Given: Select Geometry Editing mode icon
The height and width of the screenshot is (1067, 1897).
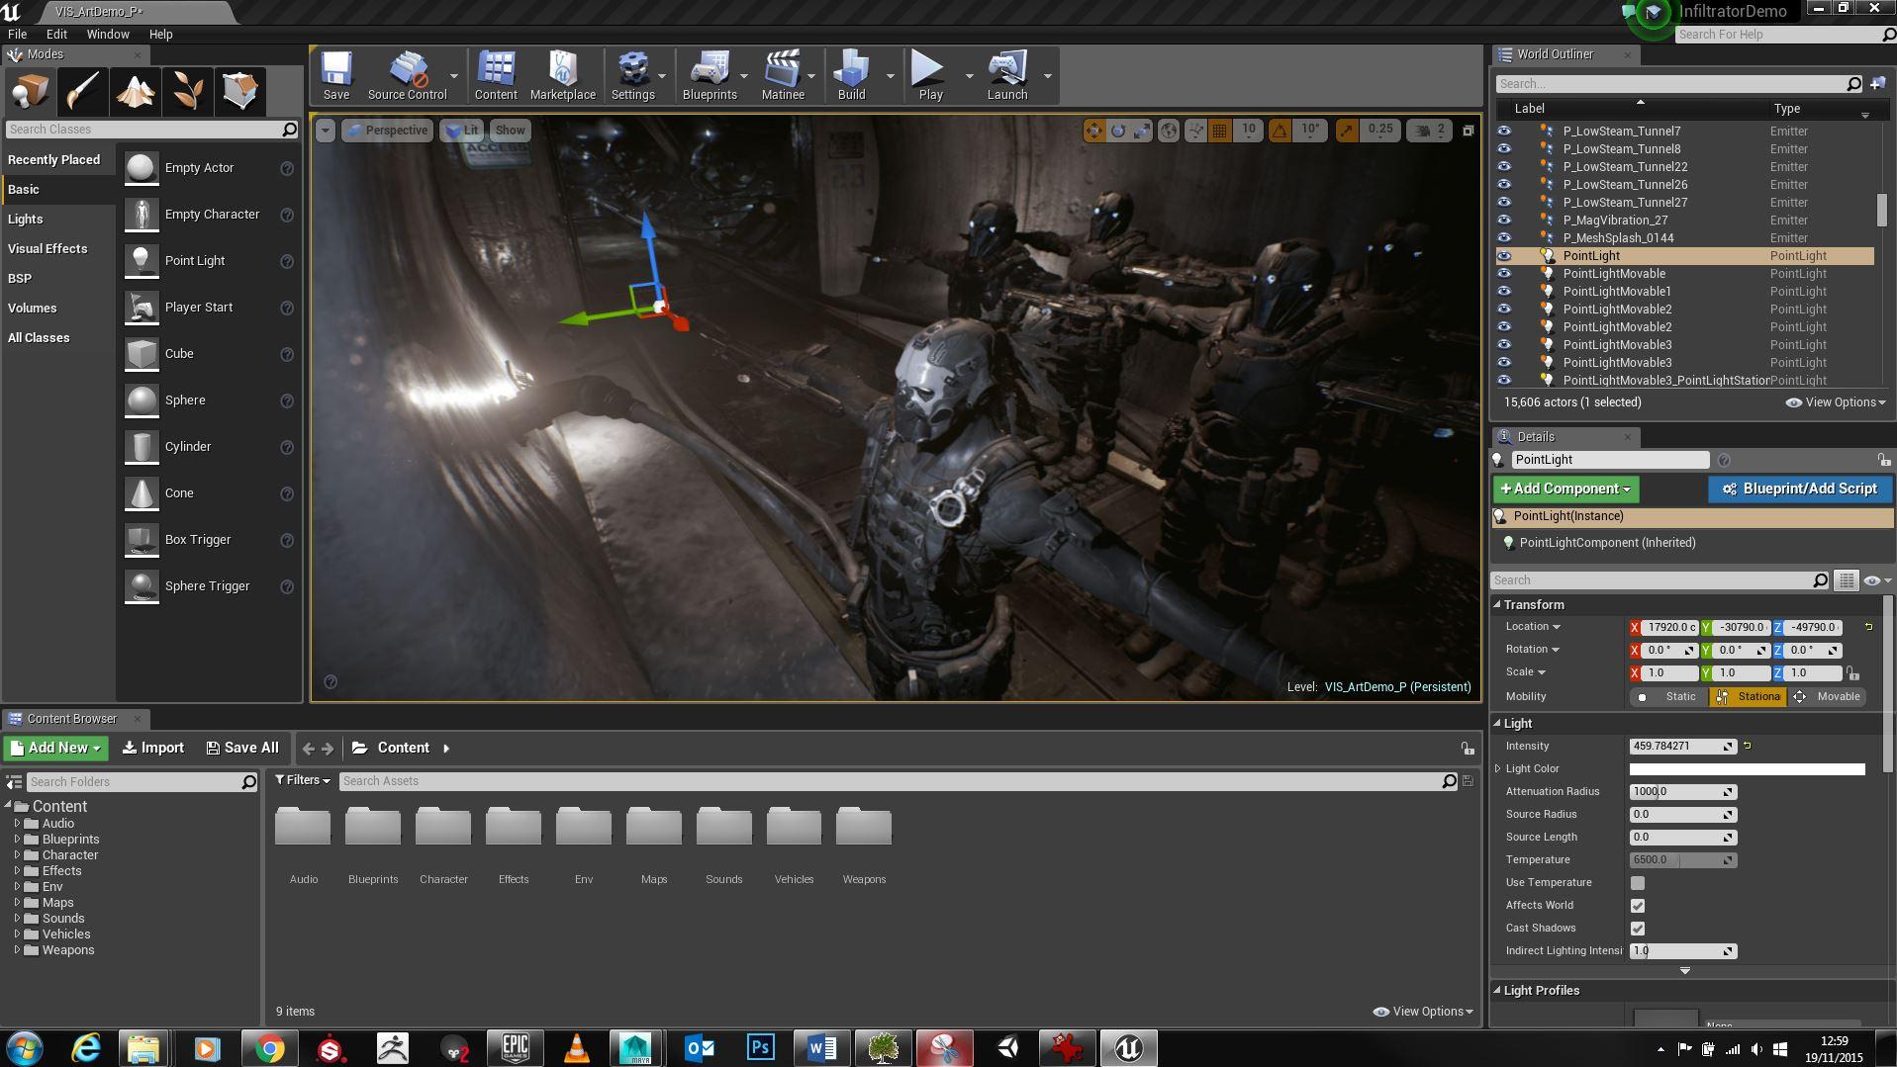Looking at the screenshot, I should pos(239,92).
